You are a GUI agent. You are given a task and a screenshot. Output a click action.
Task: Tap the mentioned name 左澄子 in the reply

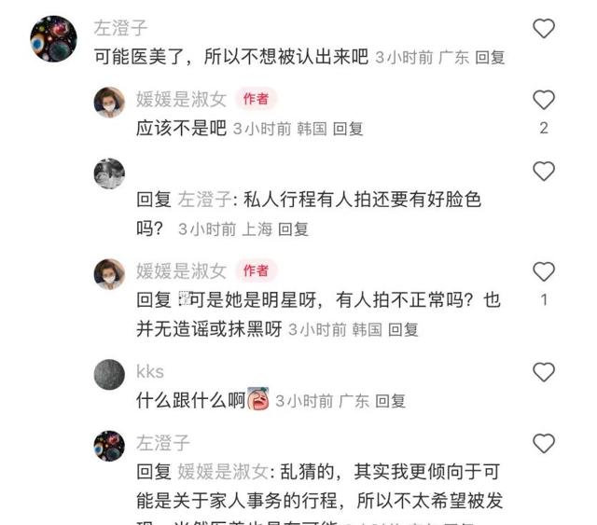[x=204, y=200]
